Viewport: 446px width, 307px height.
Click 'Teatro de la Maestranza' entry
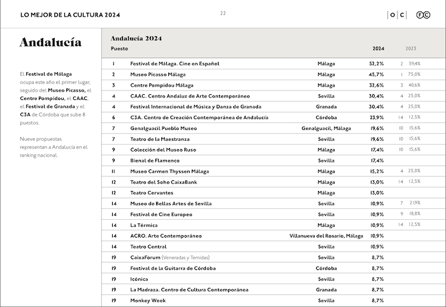pos(160,139)
